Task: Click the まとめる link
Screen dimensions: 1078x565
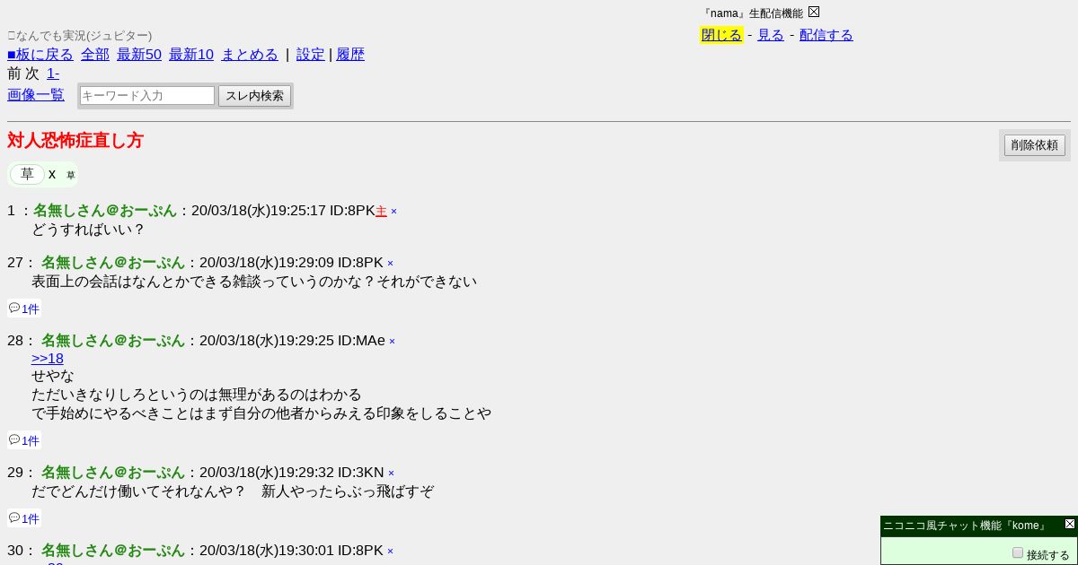Action: click(250, 55)
